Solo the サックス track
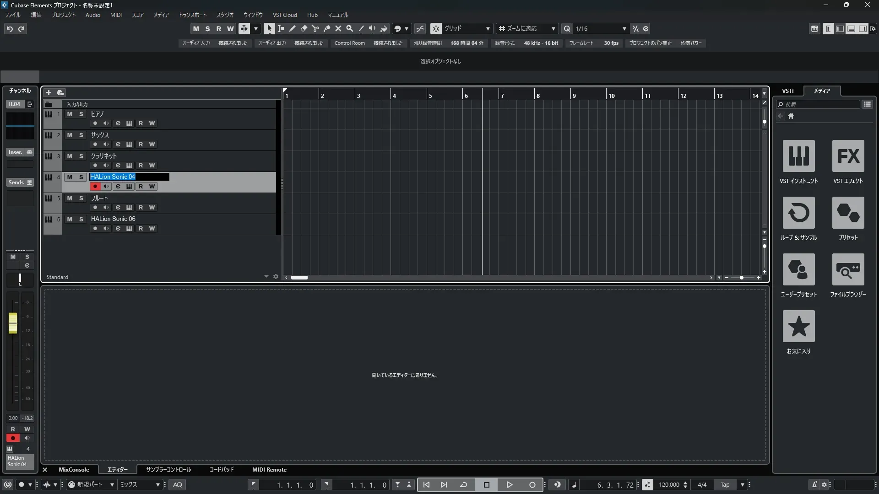The width and height of the screenshot is (879, 494). tap(81, 135)
